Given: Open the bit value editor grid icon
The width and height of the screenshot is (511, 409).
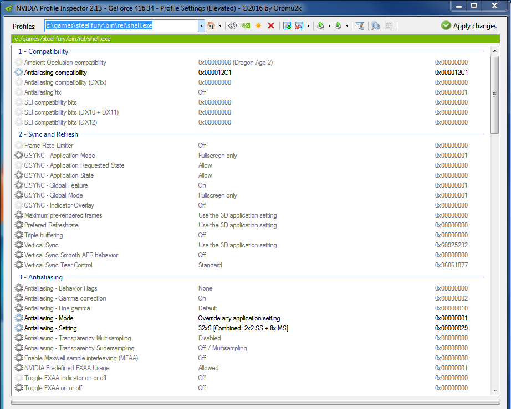Looking at the screenshot, I should coord(389,25).
